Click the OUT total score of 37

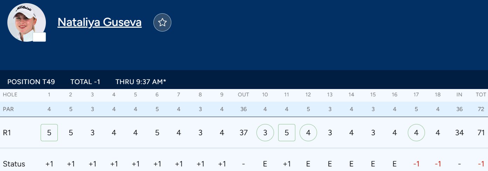pos(243,133)
